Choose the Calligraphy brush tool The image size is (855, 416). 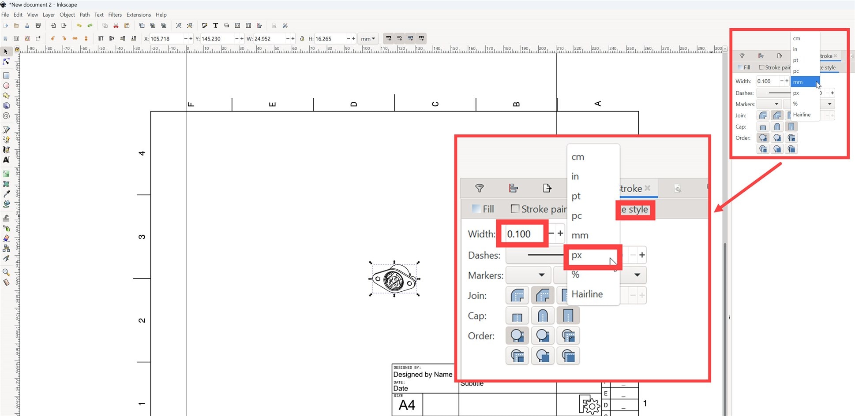(x=6, y=150)
